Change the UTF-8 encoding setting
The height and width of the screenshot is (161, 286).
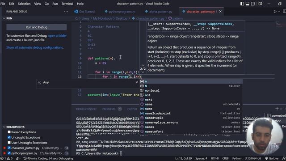click(214, 158)
